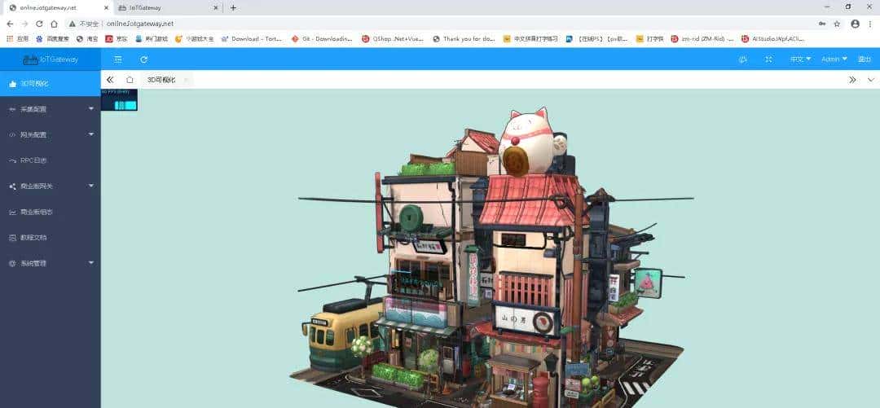
Task: Bookmark this page with star icon
Action: click(837, 24)
